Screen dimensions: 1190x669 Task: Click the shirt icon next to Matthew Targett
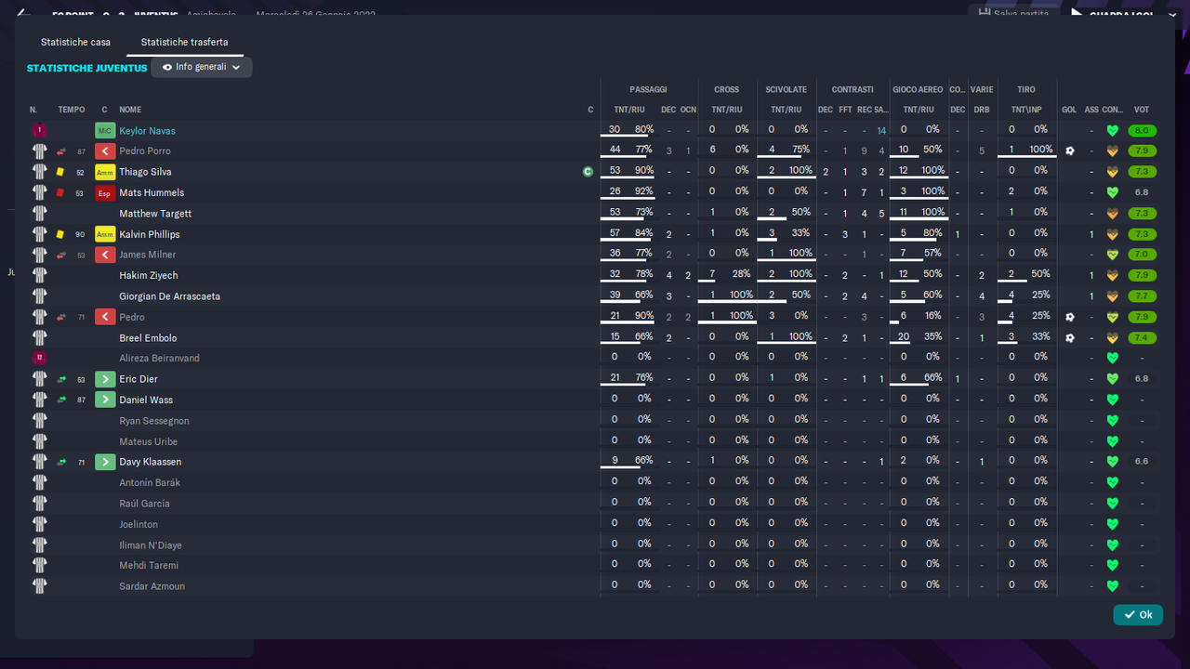click(x=39, y=213)
